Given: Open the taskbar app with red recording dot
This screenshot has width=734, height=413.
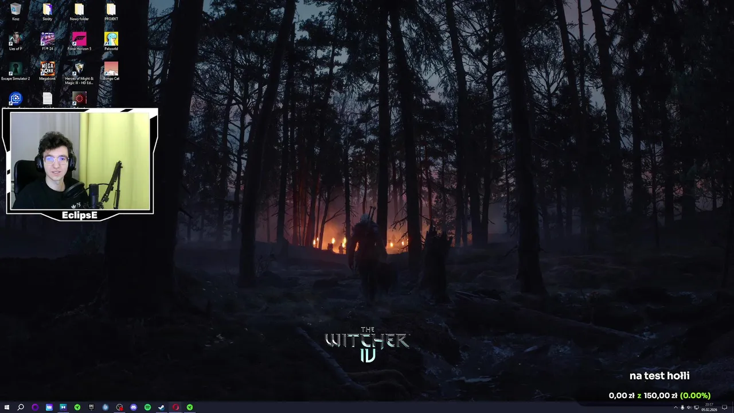Looking at the screenshot, I should pyautogui.click(x=119, y=407).
